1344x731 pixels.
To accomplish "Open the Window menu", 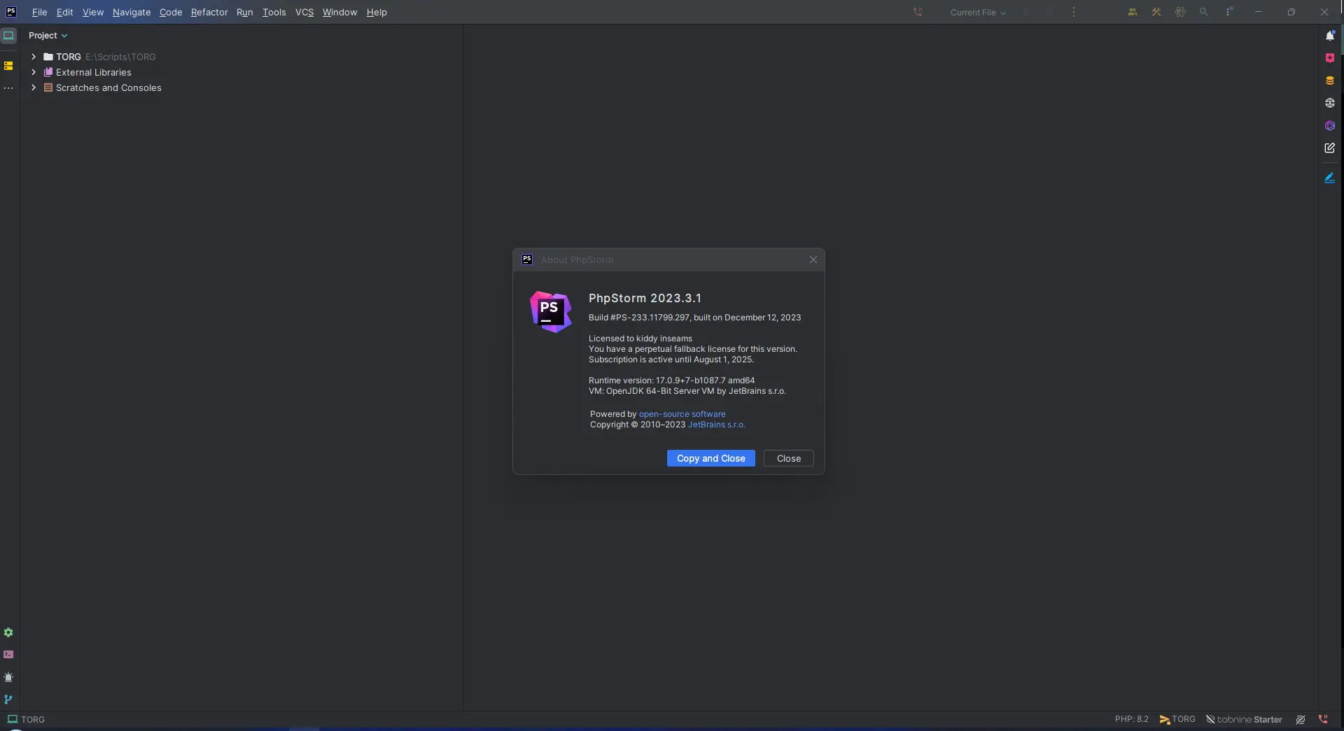I will click(340, 13).
